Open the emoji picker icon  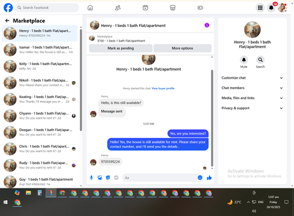pos(200,178)
